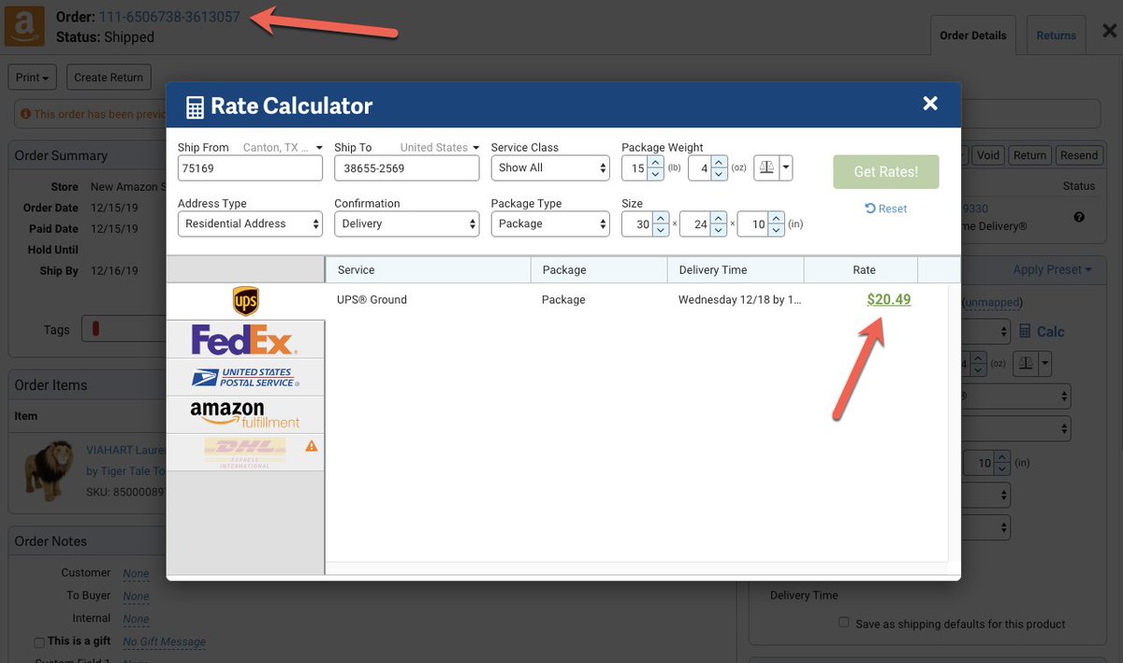Click the Get Rates! button

click(x=885, y=172)
